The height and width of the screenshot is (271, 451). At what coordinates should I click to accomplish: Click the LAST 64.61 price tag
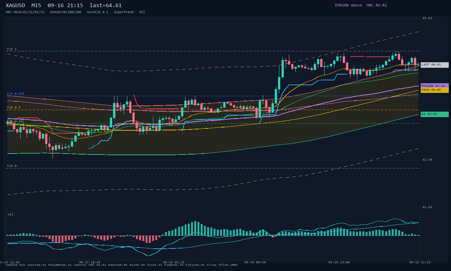(x=435, y=65)
